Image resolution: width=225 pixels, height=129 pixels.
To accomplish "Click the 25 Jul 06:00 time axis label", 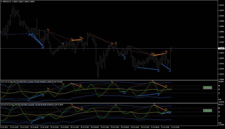I will coord(34,127).
